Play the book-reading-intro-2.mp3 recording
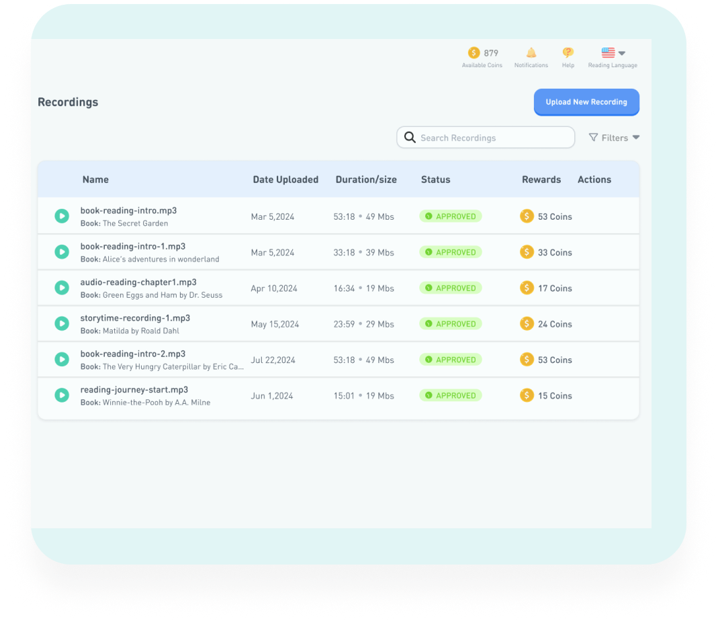Image resolution: width=716 pixels, height=621 pixels. coord(62,360)
